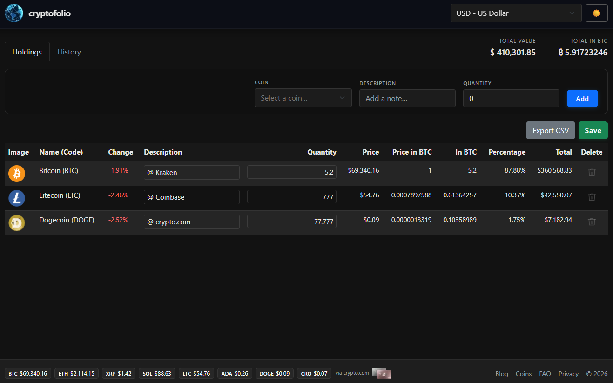613x383 pixels.
Task: Open the Select a coin dropdown
Action: [x=303, y=98]
